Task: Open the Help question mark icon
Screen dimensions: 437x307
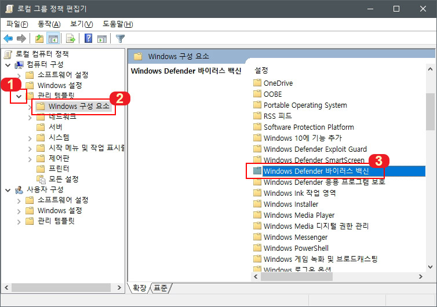Action: tap(88, 38)
